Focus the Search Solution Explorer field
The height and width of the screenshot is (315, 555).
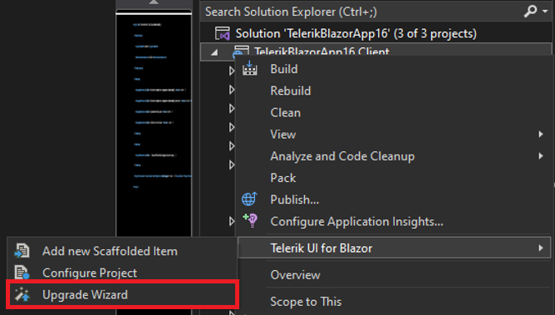click(x=362, y=12)
